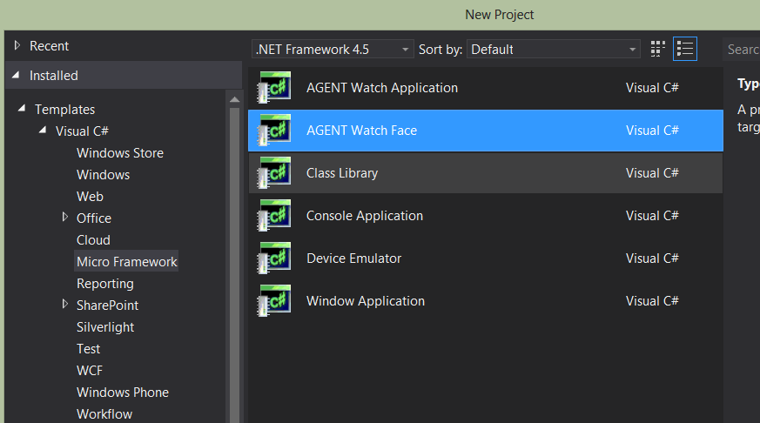
Task: Select the Windows template category
Action: click(x=104, y=175)
